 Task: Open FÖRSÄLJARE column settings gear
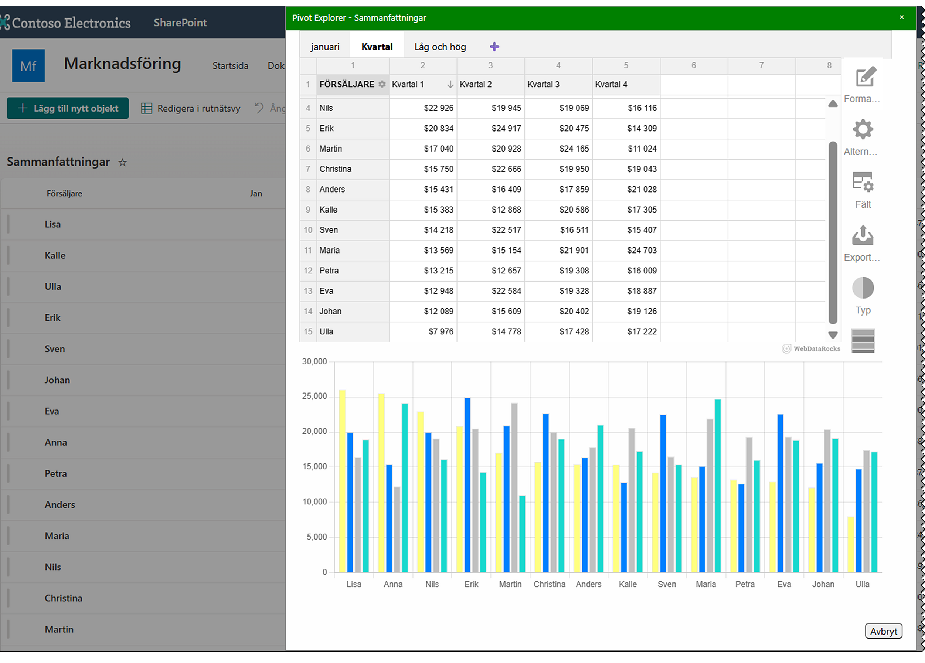(x=382, y=84)
